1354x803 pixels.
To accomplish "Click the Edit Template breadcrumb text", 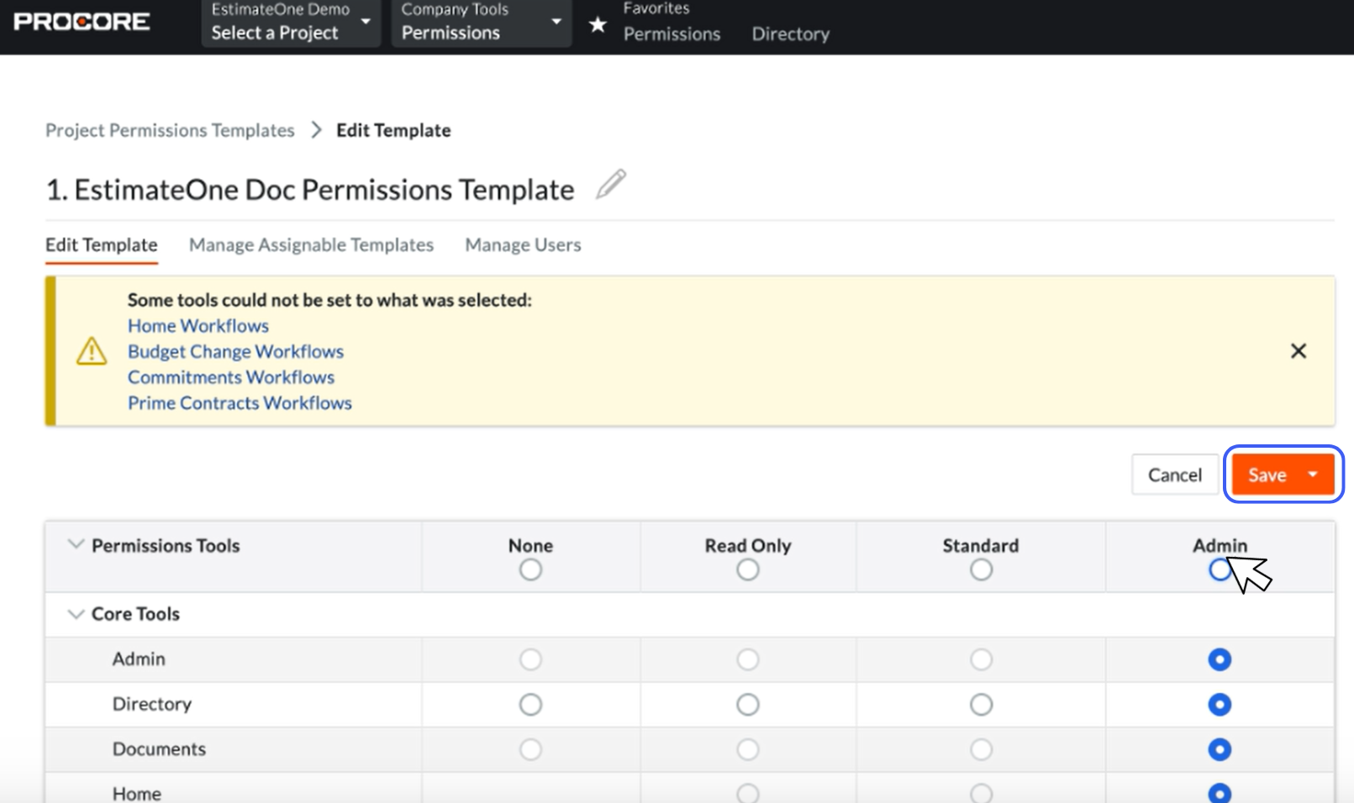I will click(393, 130).
